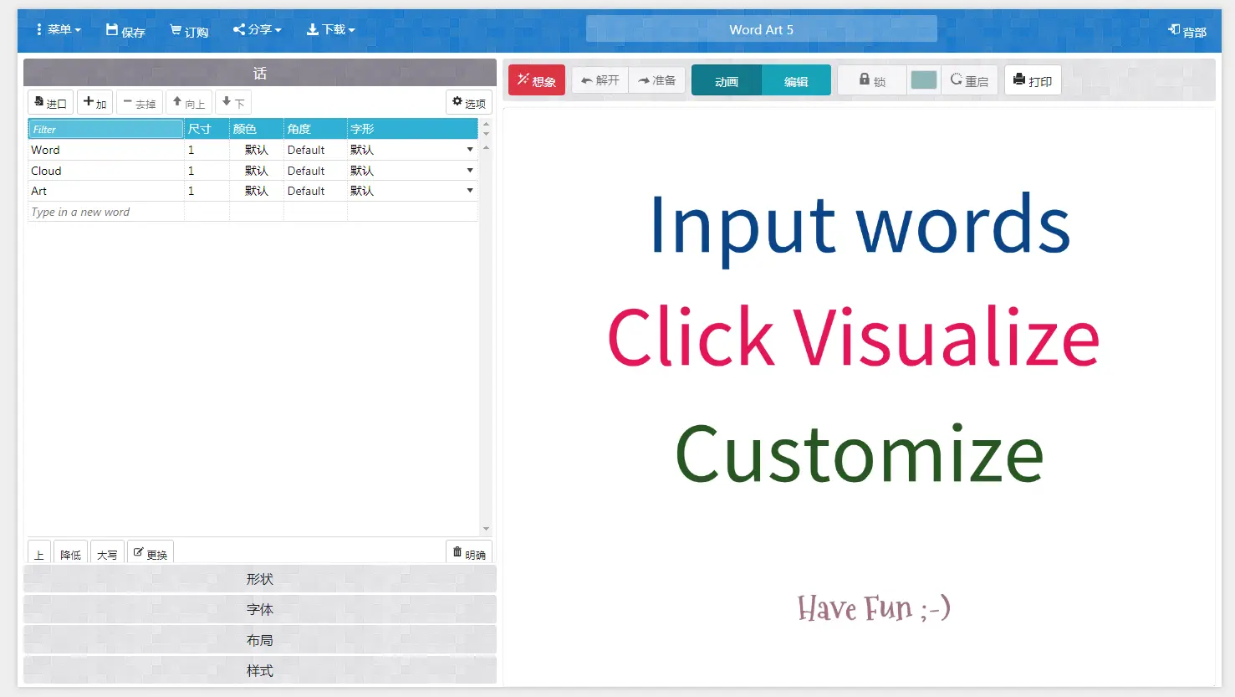Expand the 样式 style panel
The width and height of the screenshot is (1235, 697).
[x=260, y=670]
